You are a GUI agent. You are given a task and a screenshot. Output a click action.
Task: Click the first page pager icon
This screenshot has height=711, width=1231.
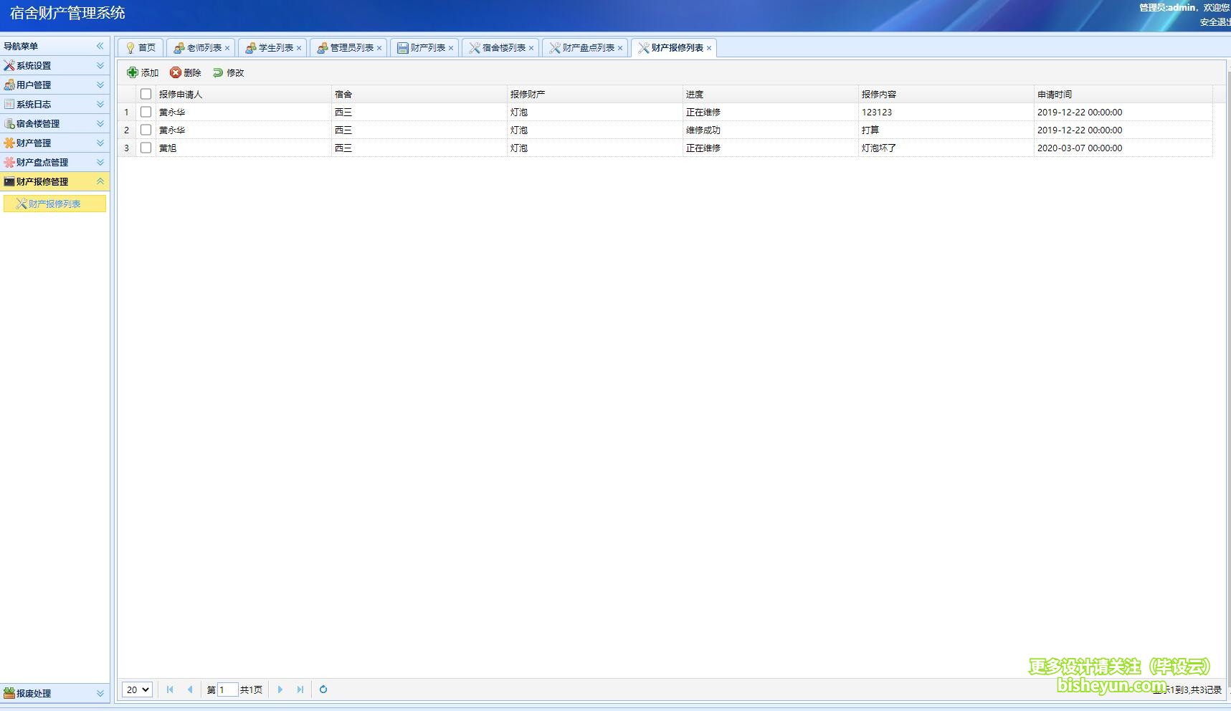point(170,689)
